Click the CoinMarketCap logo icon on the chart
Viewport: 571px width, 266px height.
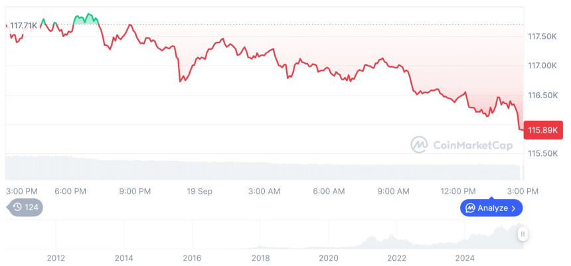419,144
